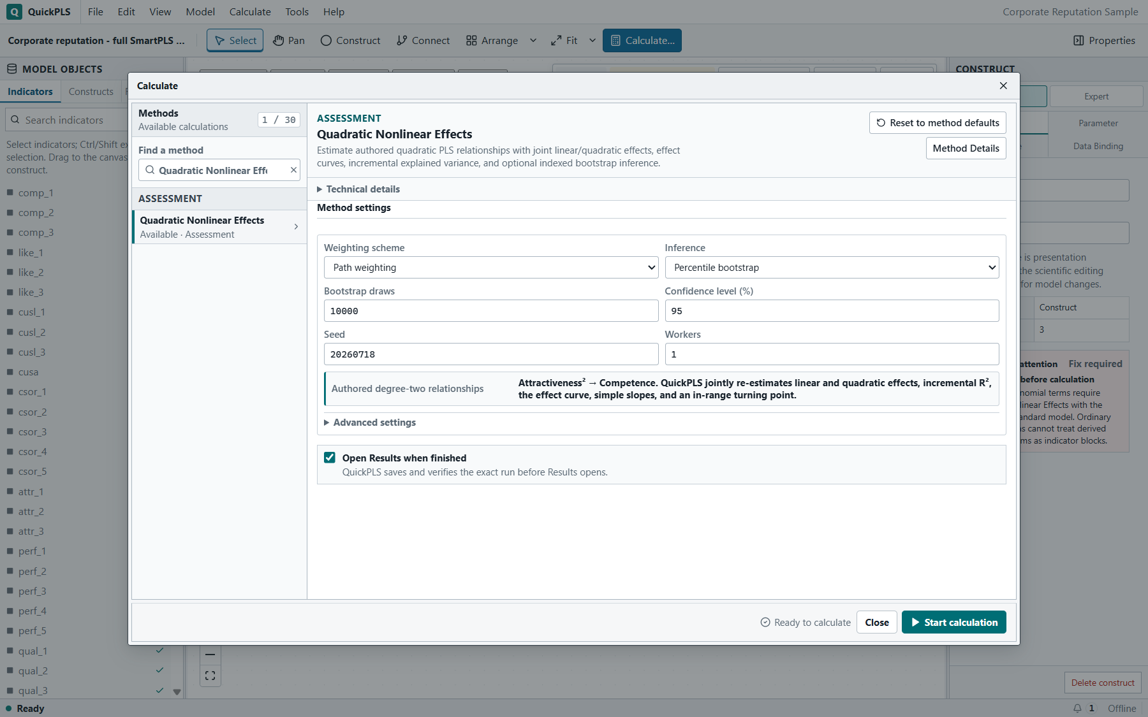Click the Parameter tab
Screen dimensions: 1148x717
tap(1098, 123)
